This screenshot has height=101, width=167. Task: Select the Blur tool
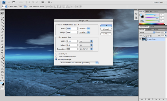pos(2,50)
